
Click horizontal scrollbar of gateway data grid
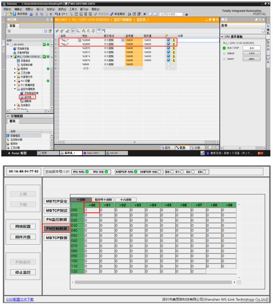(x=153, y=282)
